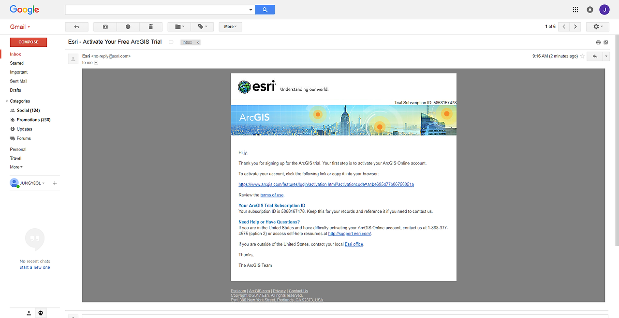The width and height of the screenshot is (619, 318).
Task: Click the Inbox label chip on the subject
Action: pyautogui.click(x=187, y=42)
